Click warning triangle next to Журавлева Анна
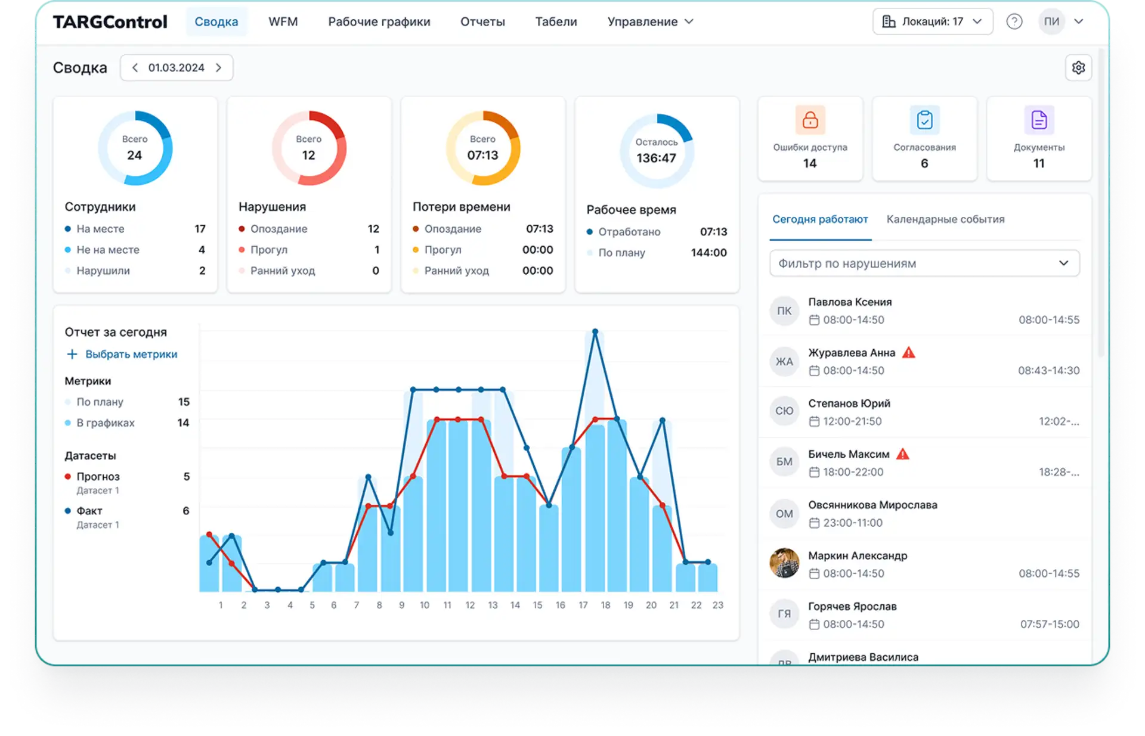 [908, 353]
